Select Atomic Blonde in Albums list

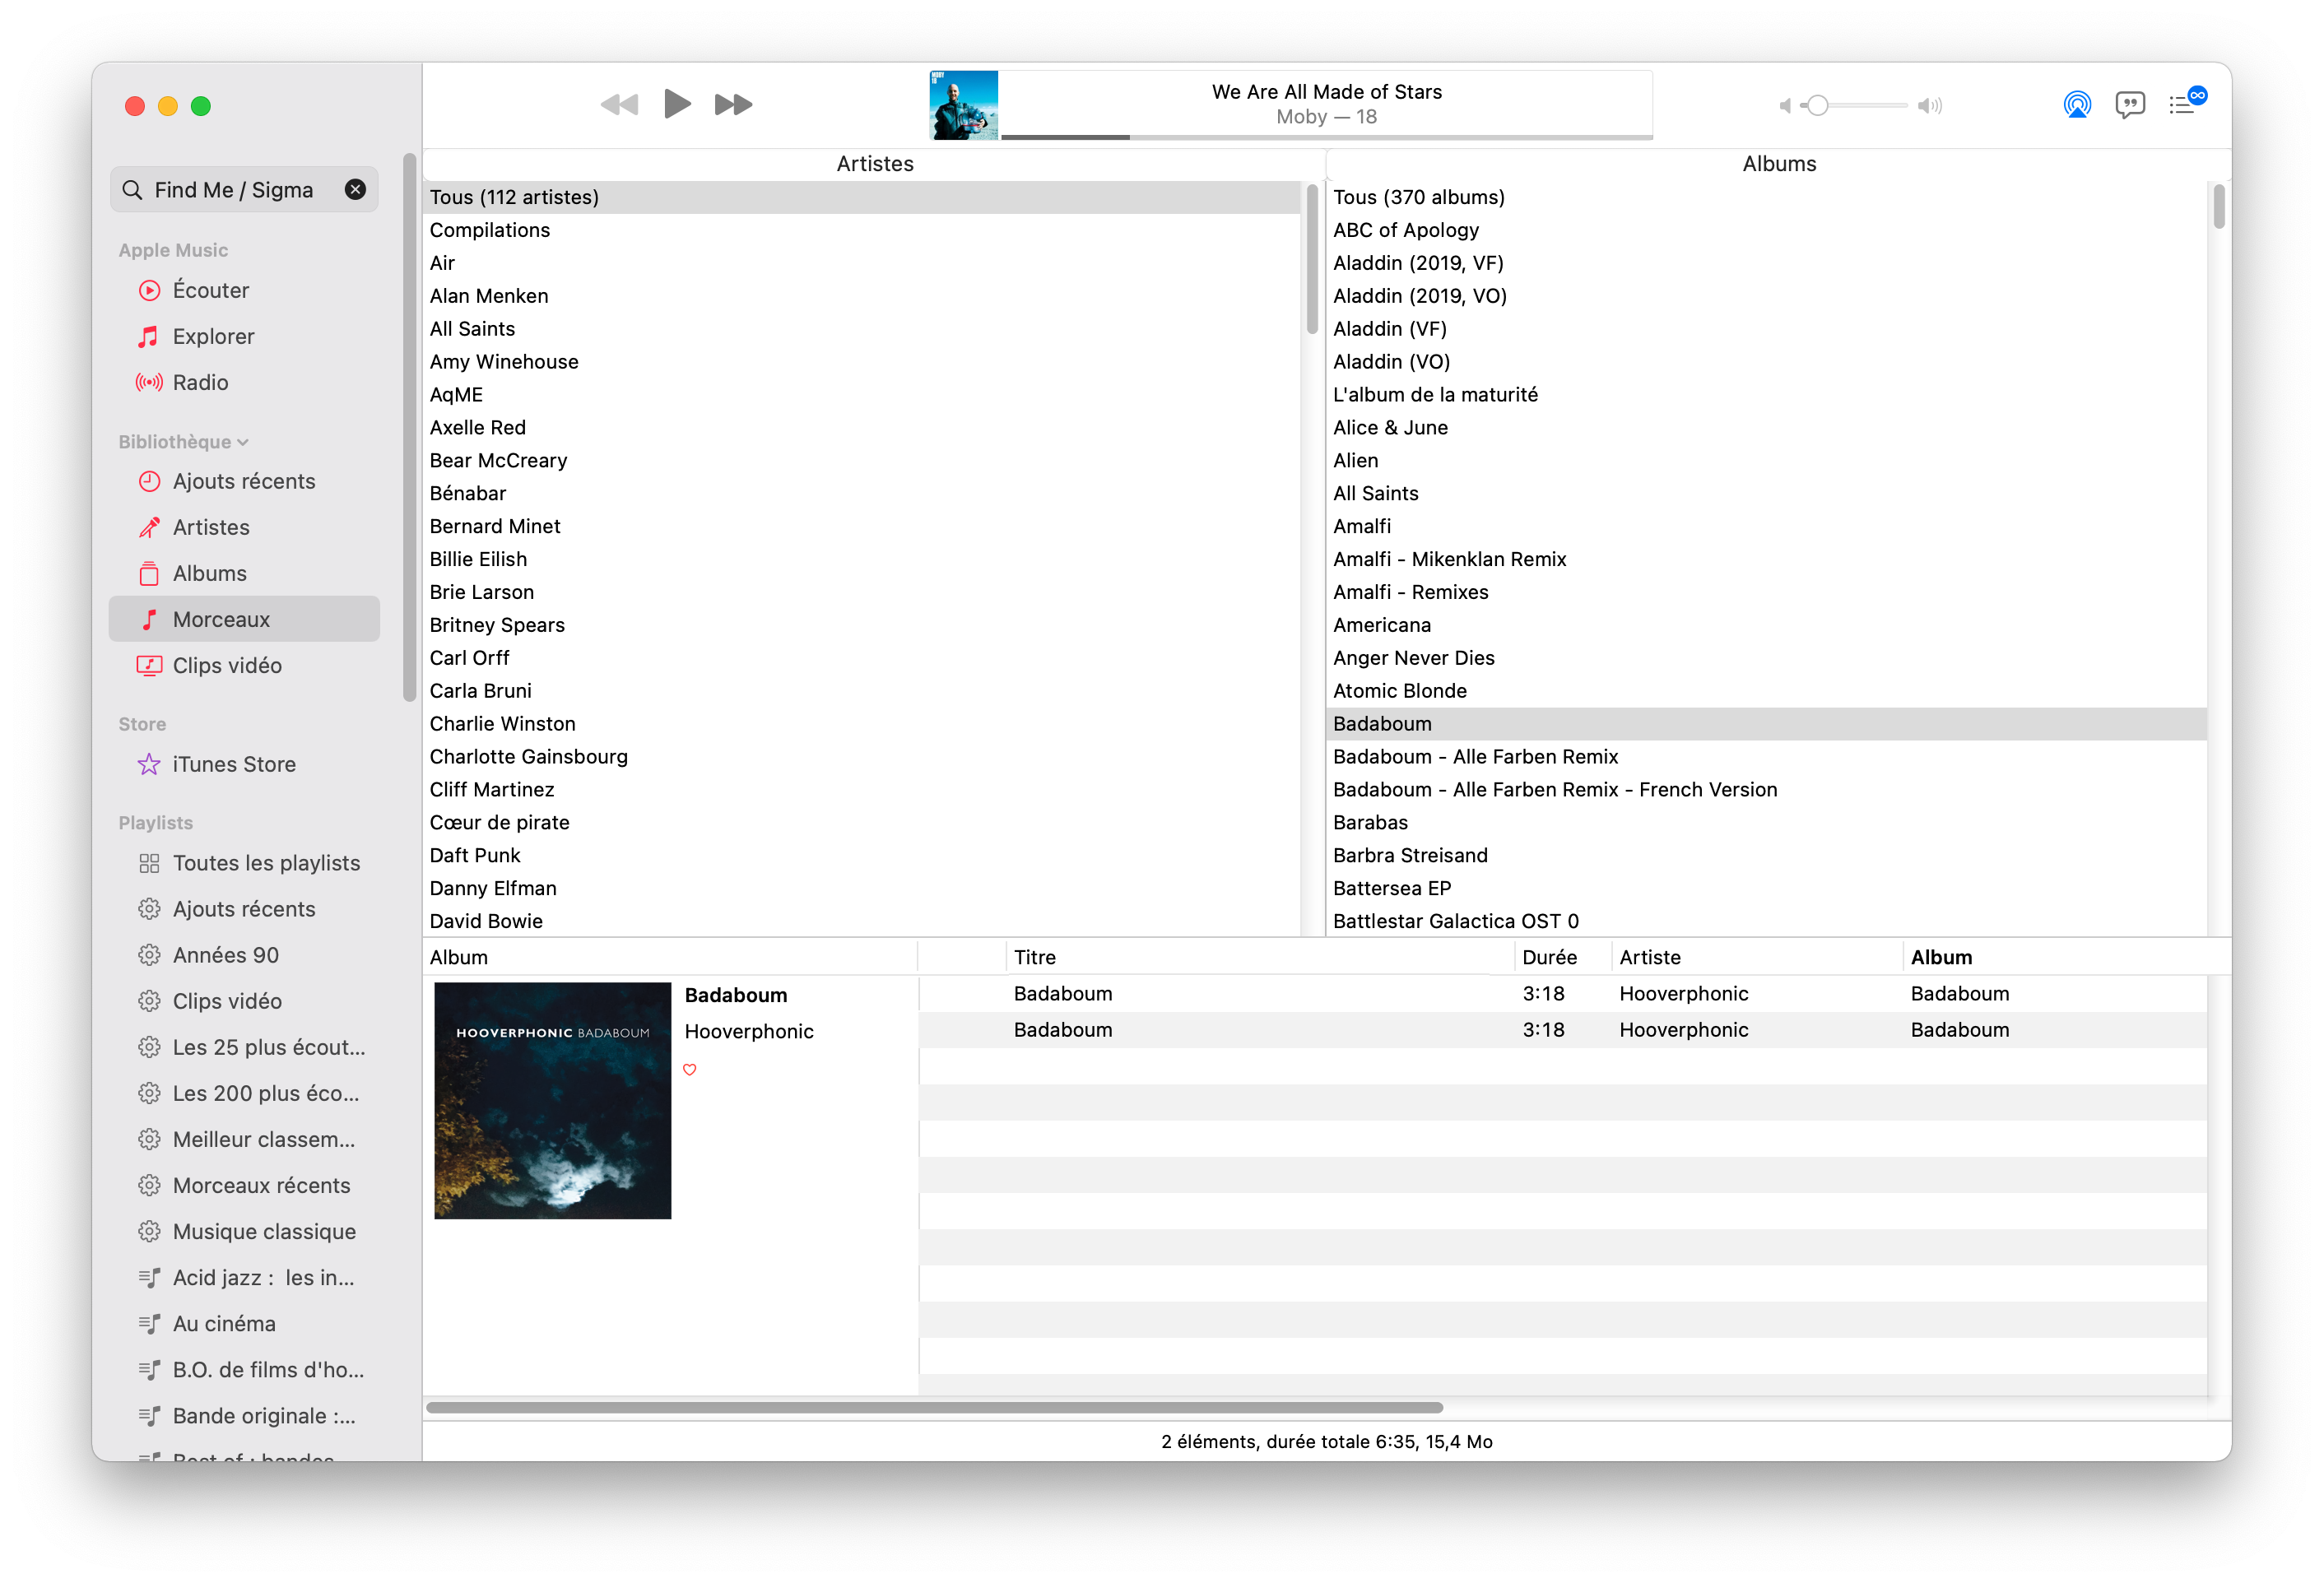pos(1767,691)
